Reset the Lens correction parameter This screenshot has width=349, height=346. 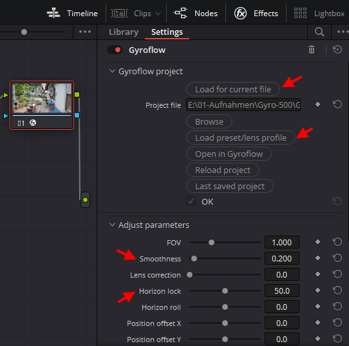tap(337, 274)
